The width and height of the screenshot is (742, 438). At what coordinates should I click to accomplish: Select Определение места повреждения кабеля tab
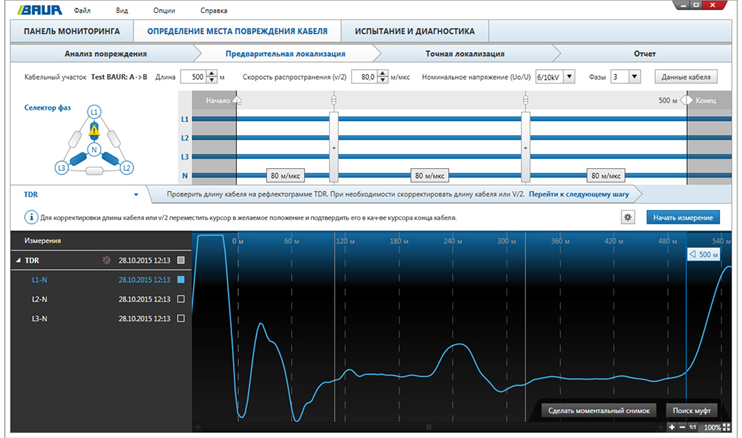[x=237, y=31]
